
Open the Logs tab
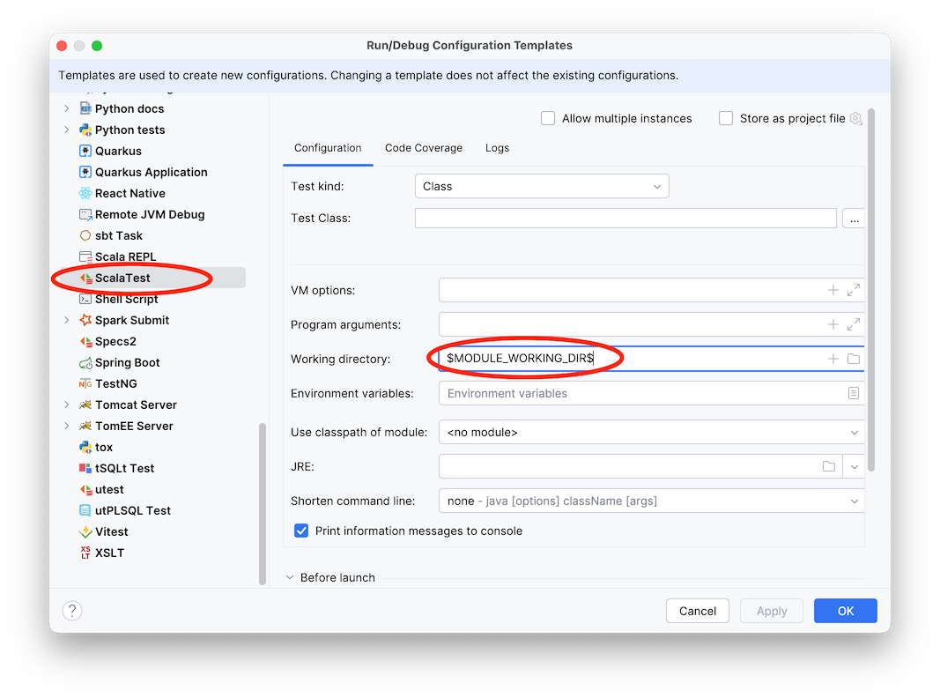tap(497, 148)
